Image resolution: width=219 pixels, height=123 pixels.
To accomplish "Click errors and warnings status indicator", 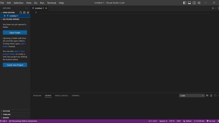I will click(3, 121).
